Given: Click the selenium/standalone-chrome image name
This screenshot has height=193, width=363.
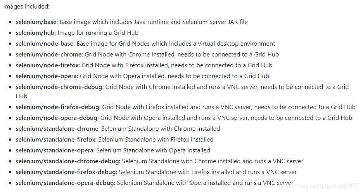Looking at the screenshot, I should (57, 129).
